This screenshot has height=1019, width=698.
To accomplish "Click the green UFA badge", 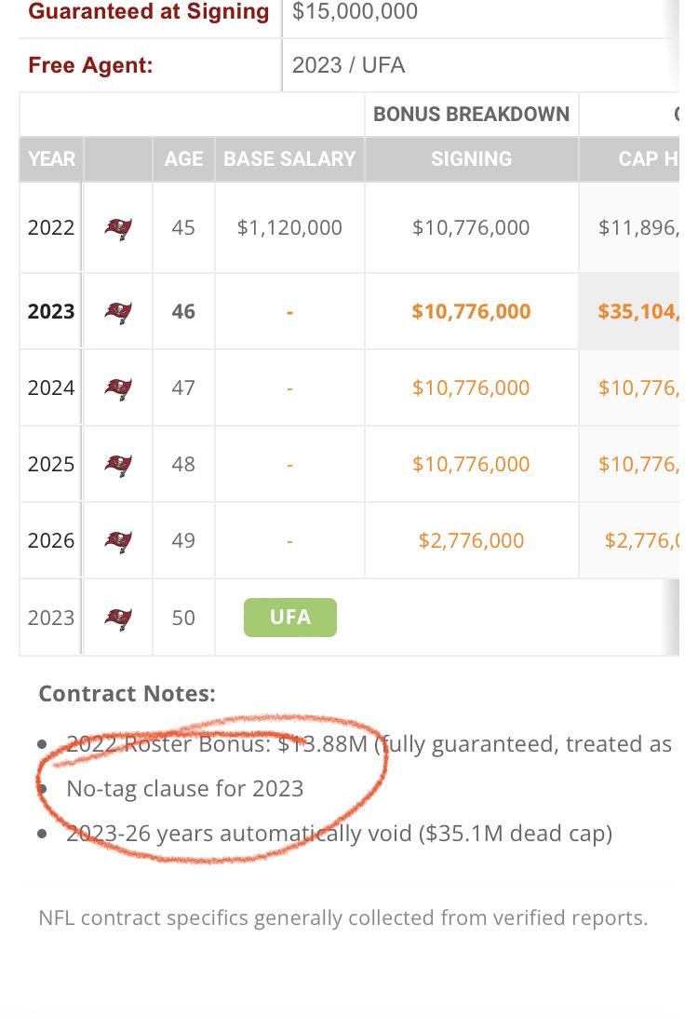I will pos(290,618).
